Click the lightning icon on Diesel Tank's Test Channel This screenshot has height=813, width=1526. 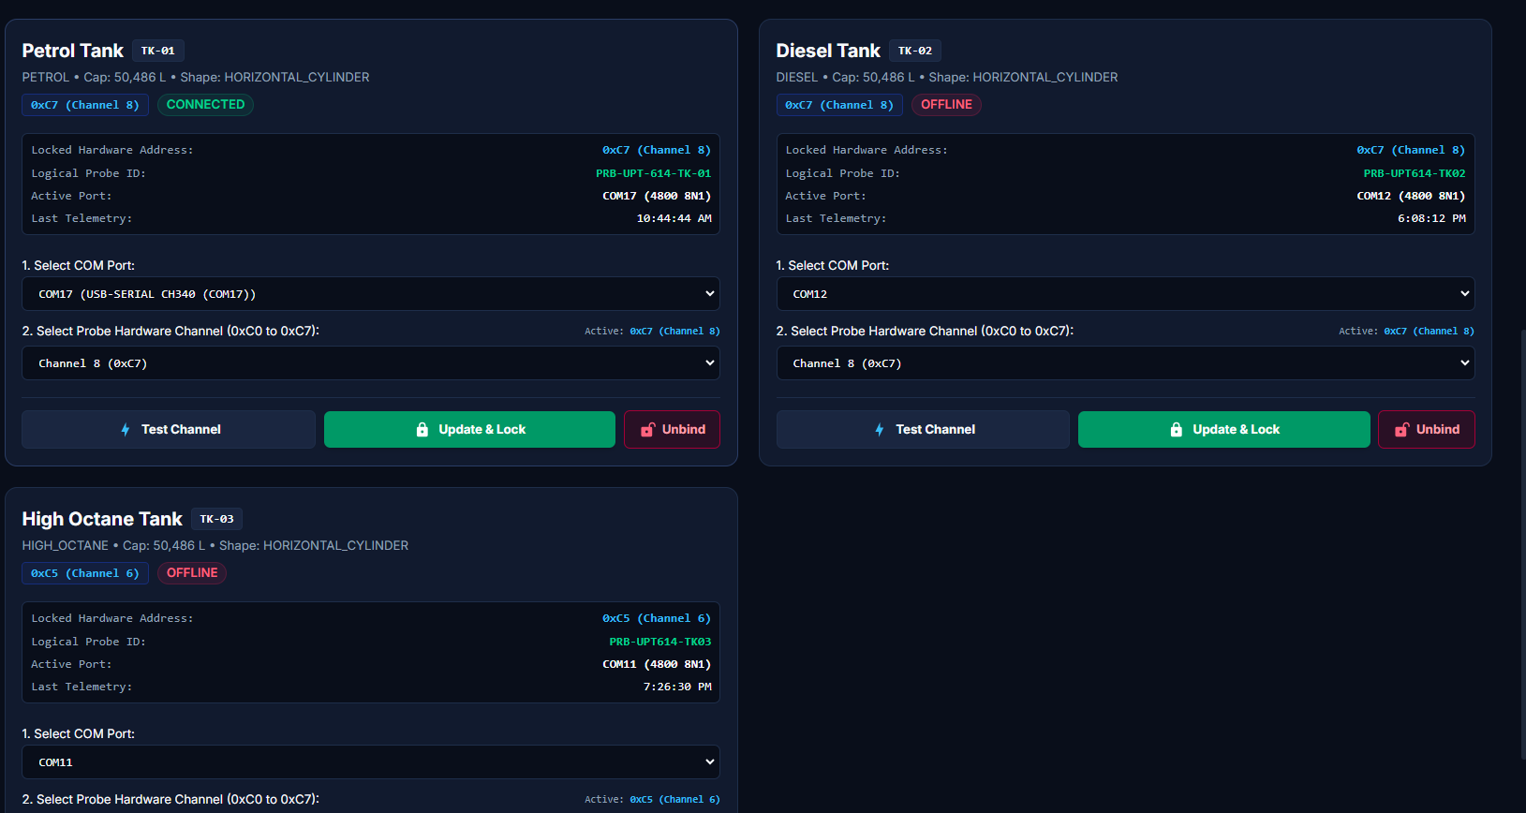click(880, 430)
